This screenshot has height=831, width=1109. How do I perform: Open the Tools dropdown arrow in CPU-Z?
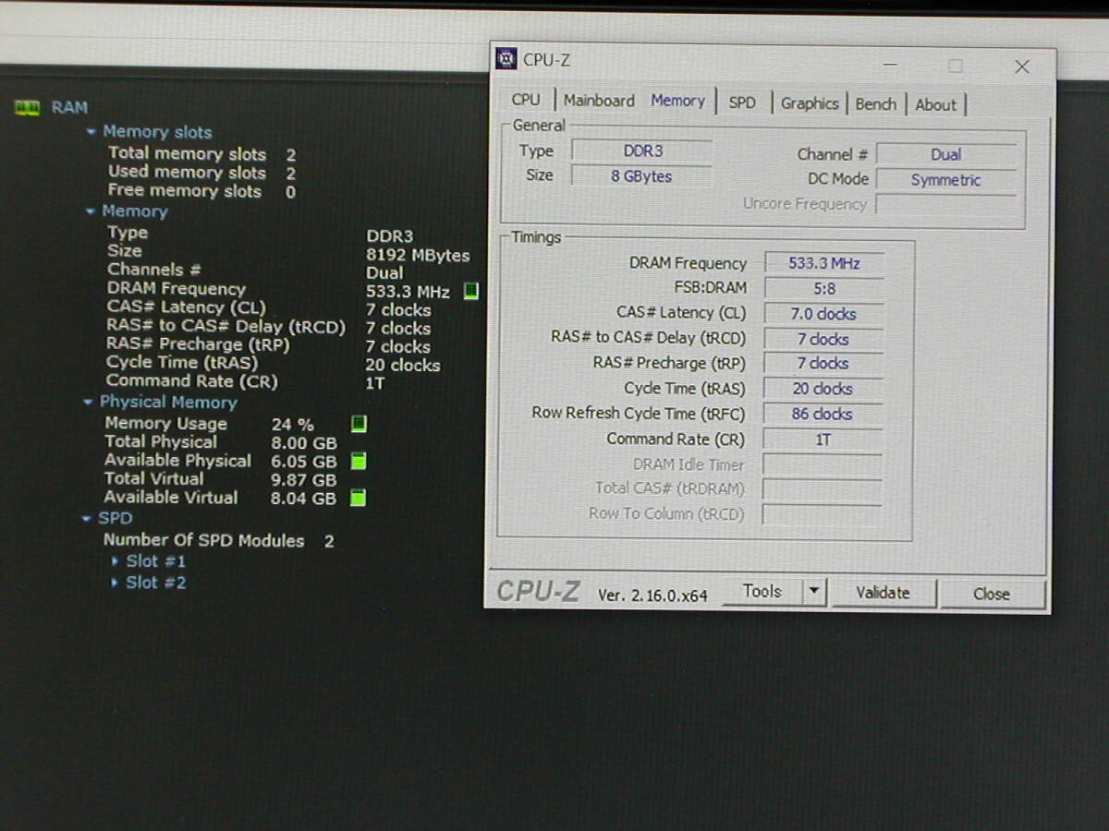click(813, 592)
